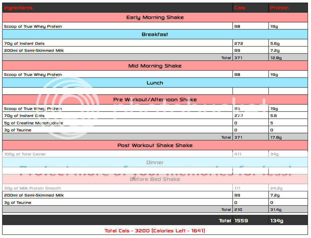Click the "111" calories value for Milk Protein Smooth

coord(237,188)
